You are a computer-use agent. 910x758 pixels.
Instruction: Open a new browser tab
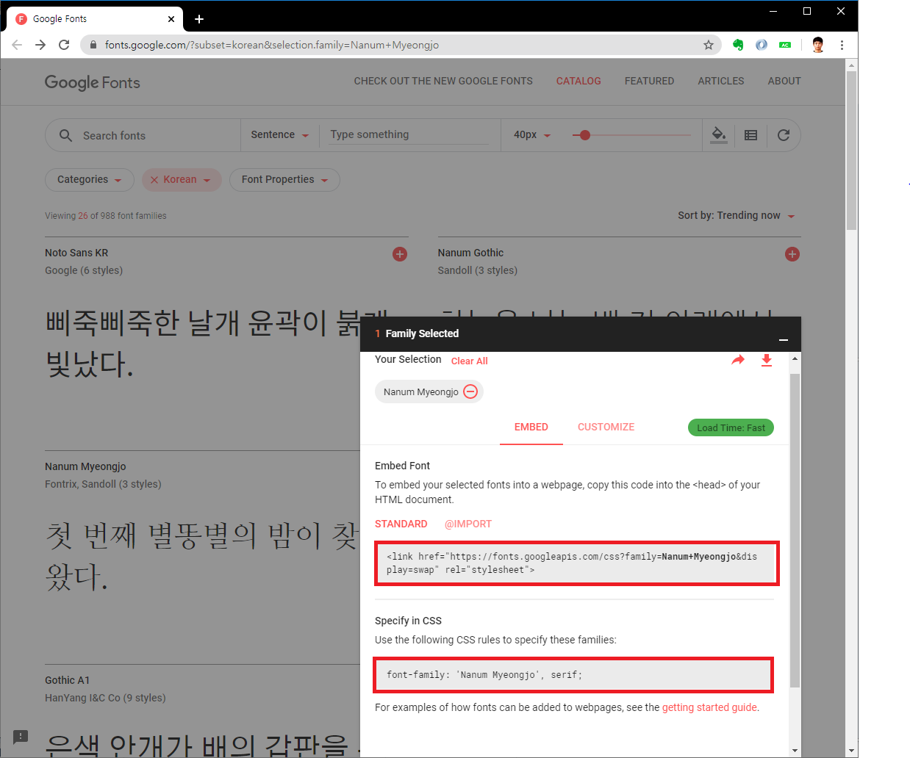pos(199,19)
